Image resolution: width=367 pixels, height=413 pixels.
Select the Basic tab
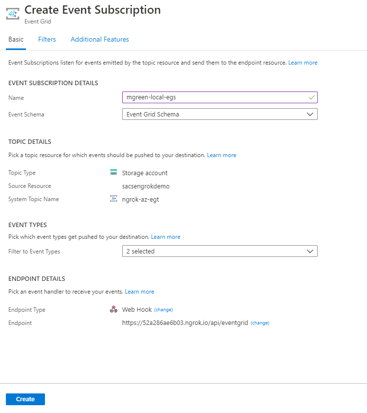[x=16, y=39]
